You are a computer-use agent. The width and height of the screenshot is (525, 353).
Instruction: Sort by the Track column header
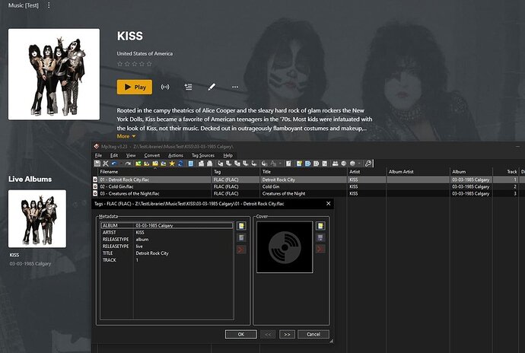505,171
